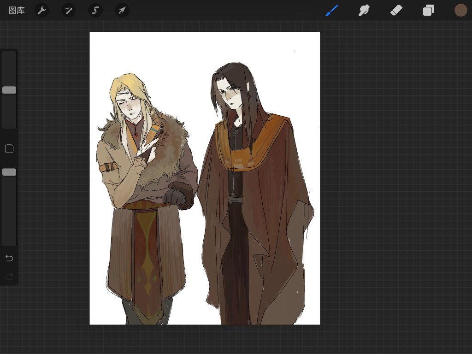This screenshot has height=354, width=472.
Task: Toggle the square Modify button on sidebar
Action: pos(9,148)
